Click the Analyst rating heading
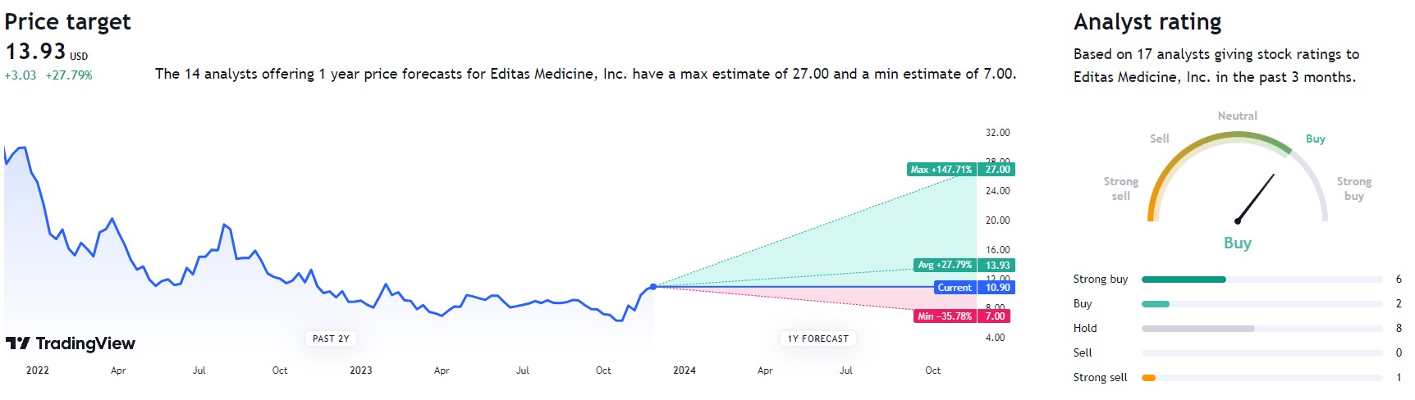This screenshot has width=1415, height=400. [1147, 22]
